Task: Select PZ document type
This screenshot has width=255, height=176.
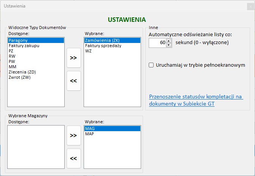Action: pyautogui.click(x=11, y=51)
